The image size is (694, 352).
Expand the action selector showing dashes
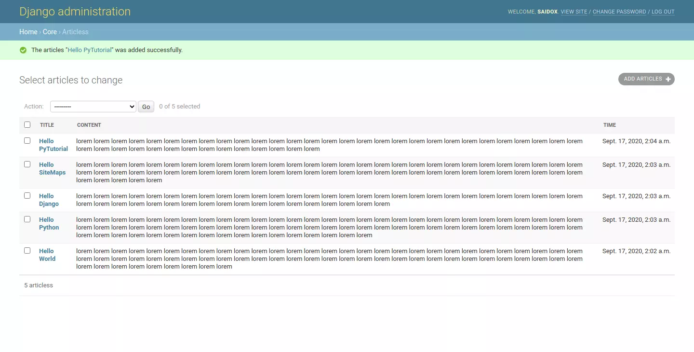(x=93, y=106)
